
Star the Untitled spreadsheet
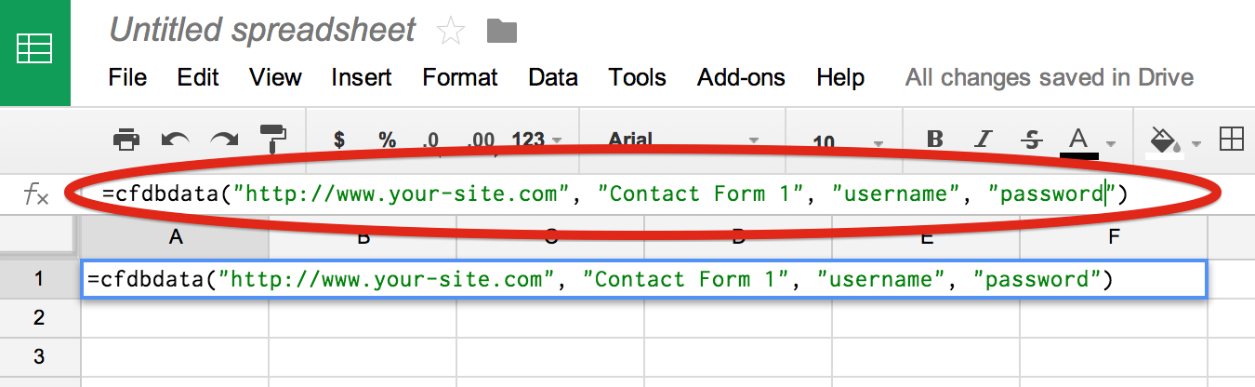[451, 32]
